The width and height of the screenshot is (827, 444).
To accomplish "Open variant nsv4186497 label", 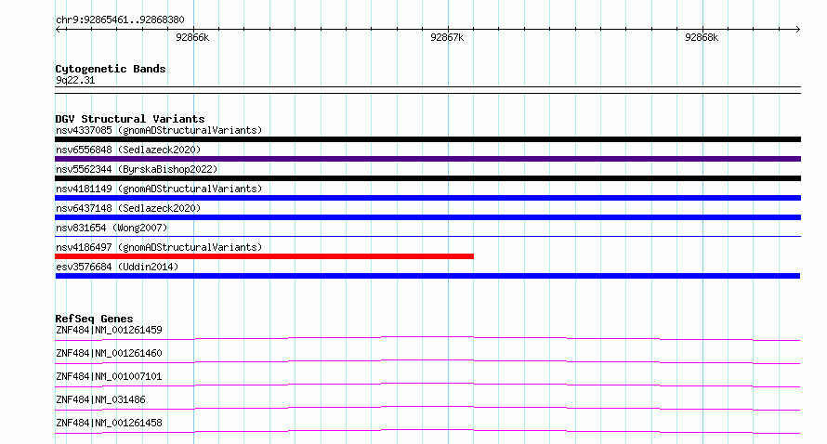I will (x=159, y=247).
